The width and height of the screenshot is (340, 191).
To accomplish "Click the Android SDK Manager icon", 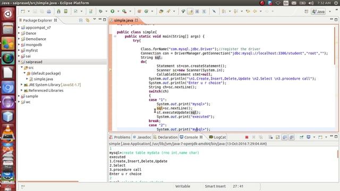I will coord(58,11).
